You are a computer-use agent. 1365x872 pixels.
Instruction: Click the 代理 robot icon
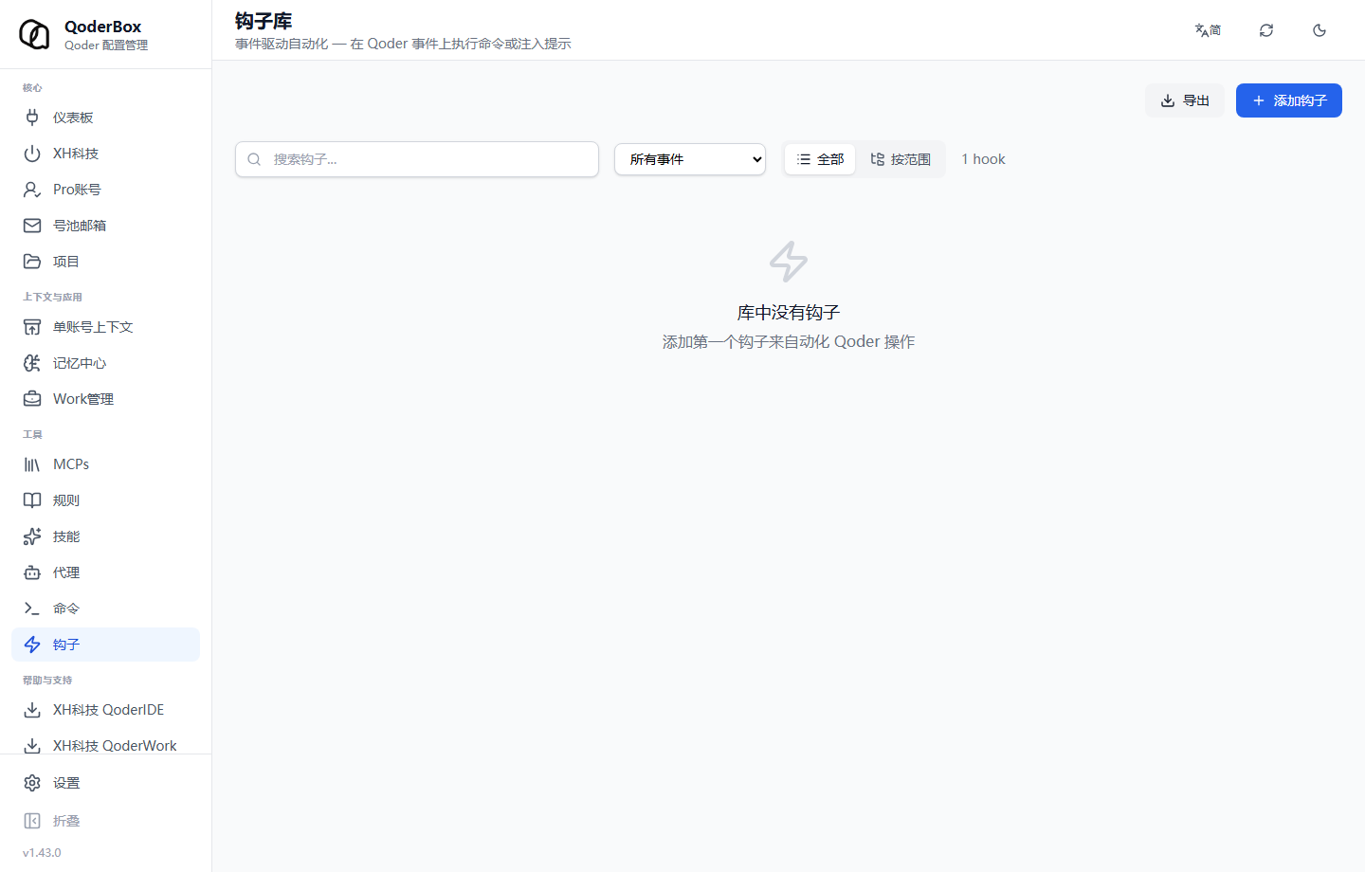coord(32,572)
